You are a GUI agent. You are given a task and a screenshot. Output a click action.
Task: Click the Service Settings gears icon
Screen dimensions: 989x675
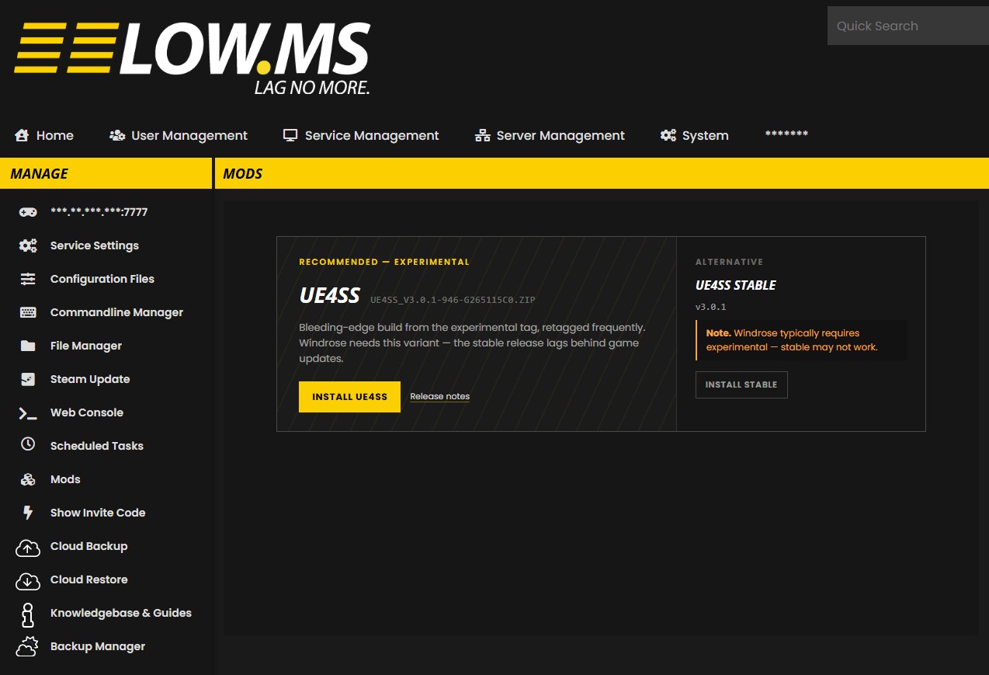click(x=28, y=245)
